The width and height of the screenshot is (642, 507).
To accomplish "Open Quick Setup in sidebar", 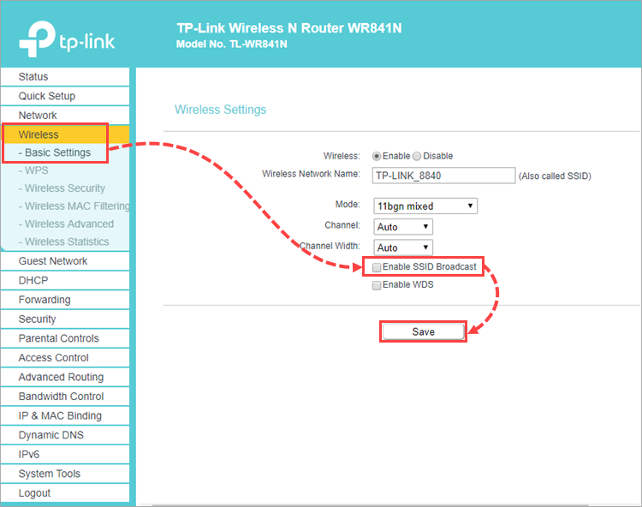I will (x=65, y=96).
